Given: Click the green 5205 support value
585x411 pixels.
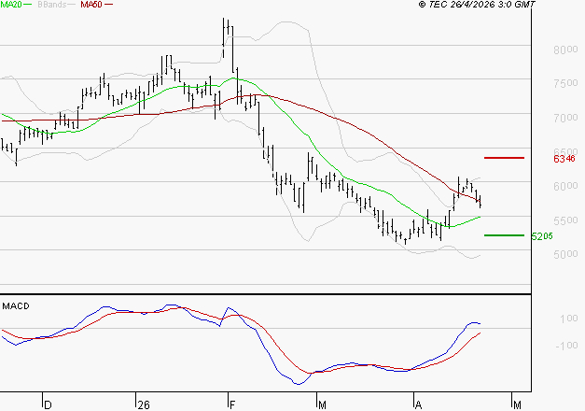Looking at the screenshot, I should [x=542, y=236].
